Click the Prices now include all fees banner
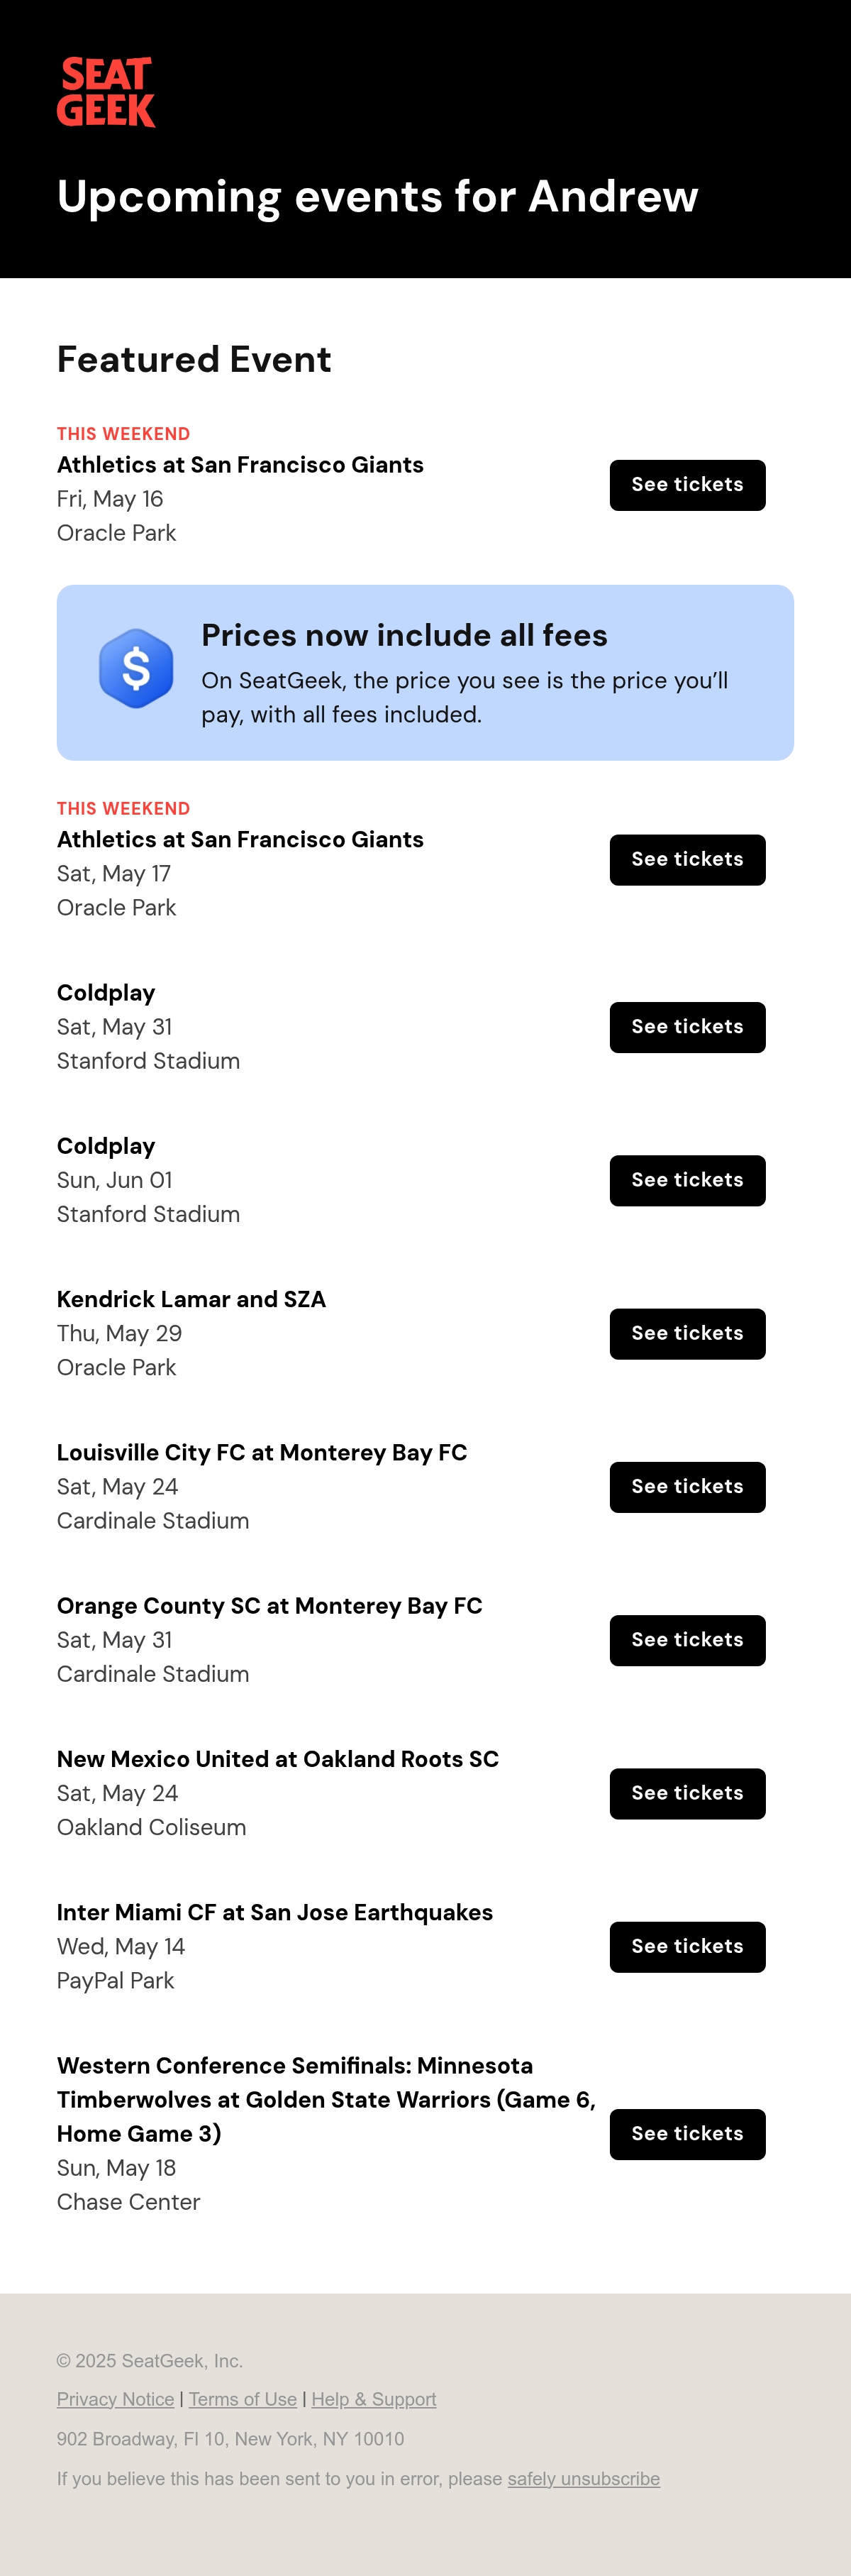 pyautogui.click(x=425, y=673)
